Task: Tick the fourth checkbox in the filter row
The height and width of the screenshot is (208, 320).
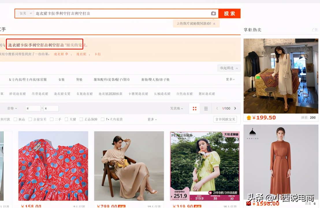Action: [x=66, y=119]
